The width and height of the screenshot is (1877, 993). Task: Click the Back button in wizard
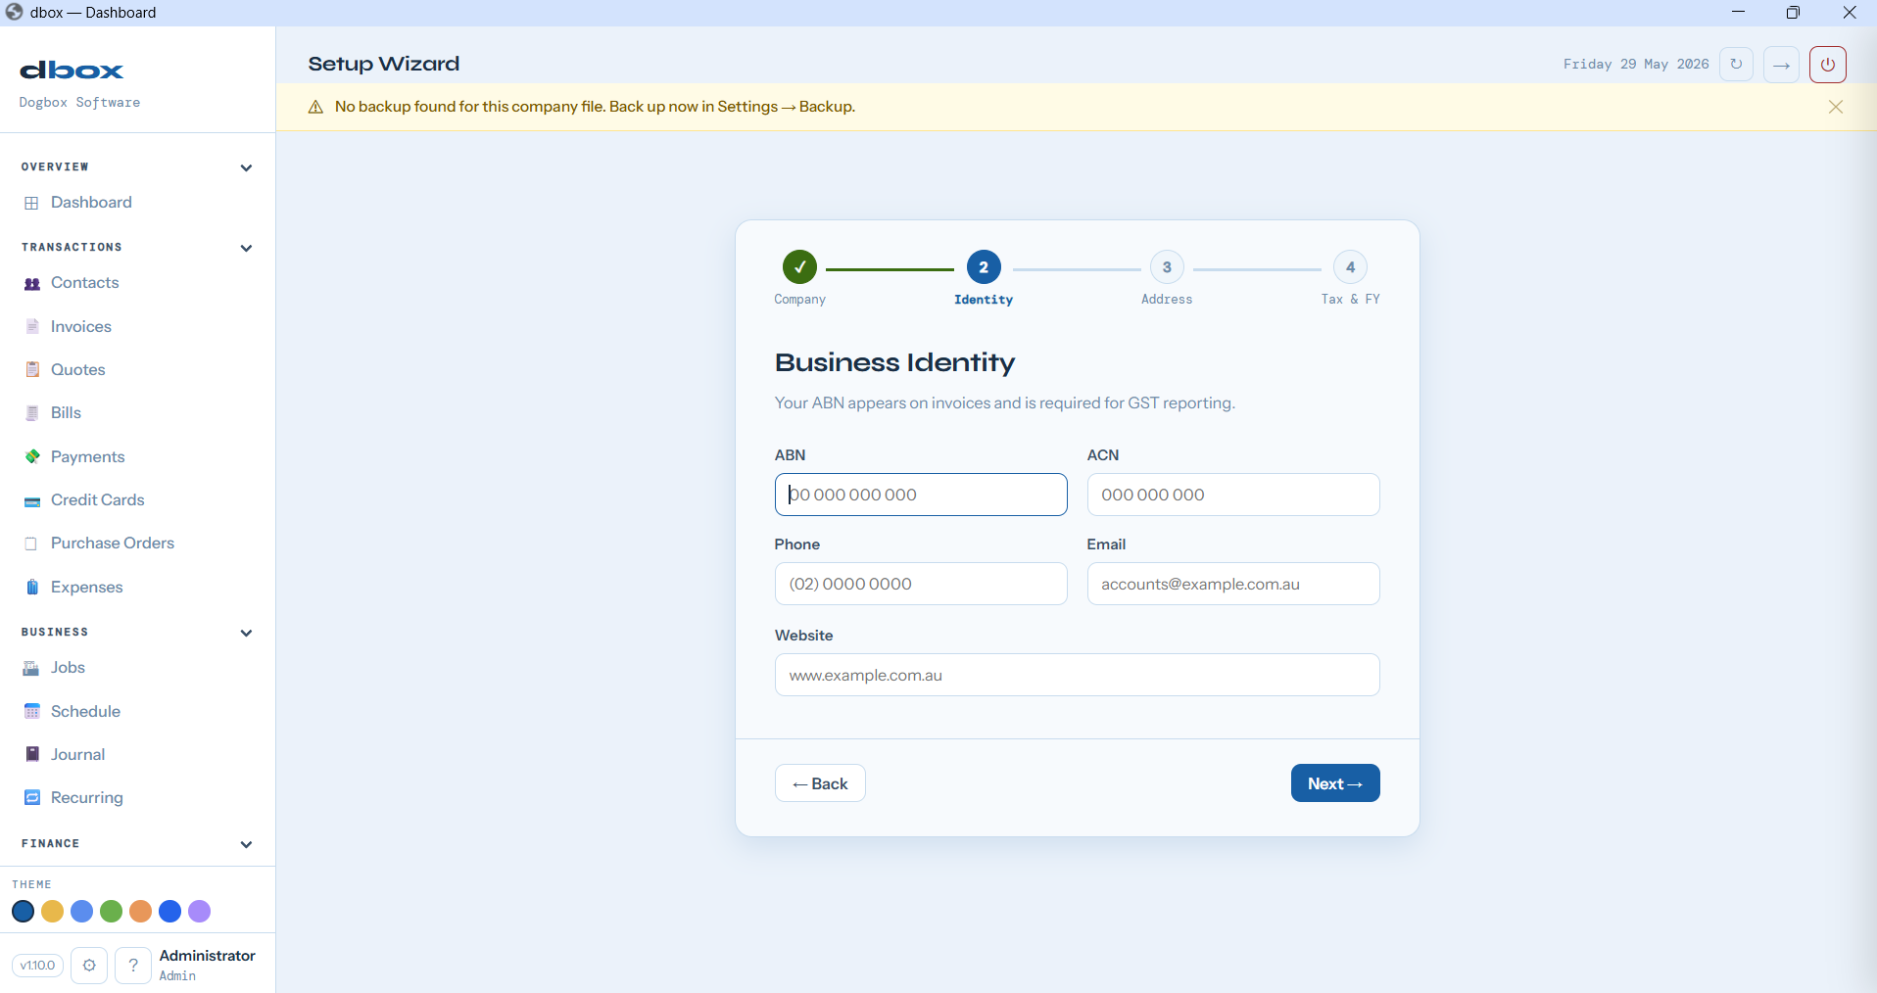(820, 783)
